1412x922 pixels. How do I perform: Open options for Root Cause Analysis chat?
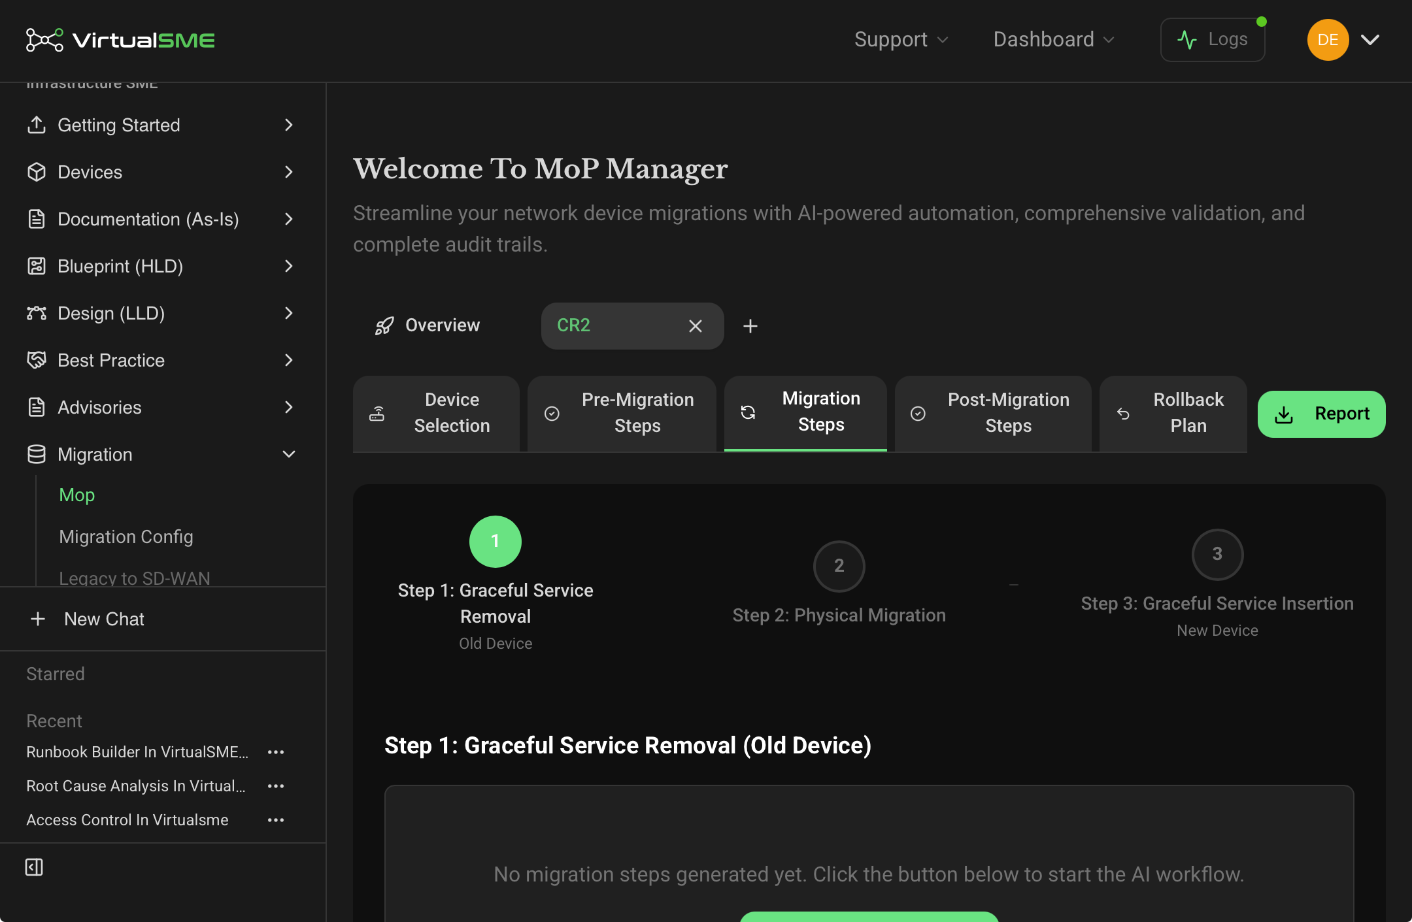(276, 786)
